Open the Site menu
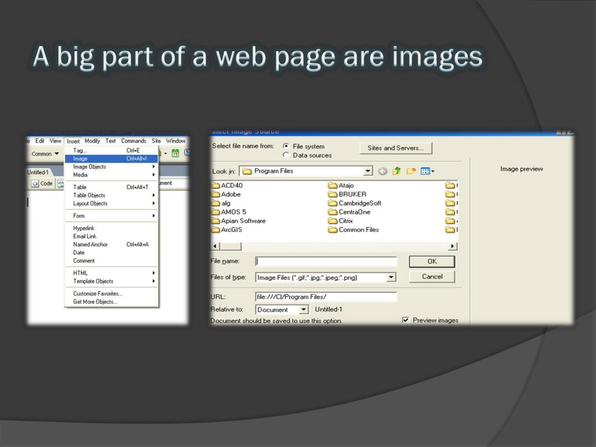The height and width of the screenshot is (447, 596). (x=156, y=141)
